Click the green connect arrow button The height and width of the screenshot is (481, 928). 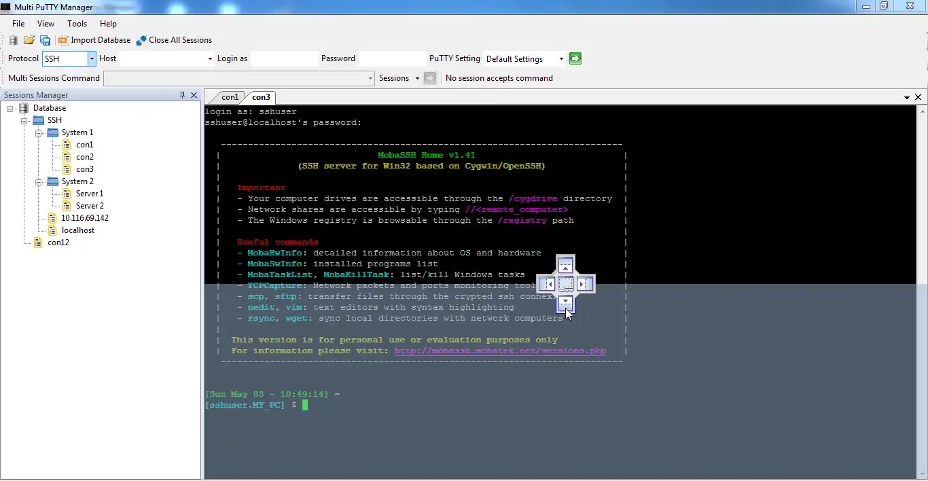coord(575,58)
